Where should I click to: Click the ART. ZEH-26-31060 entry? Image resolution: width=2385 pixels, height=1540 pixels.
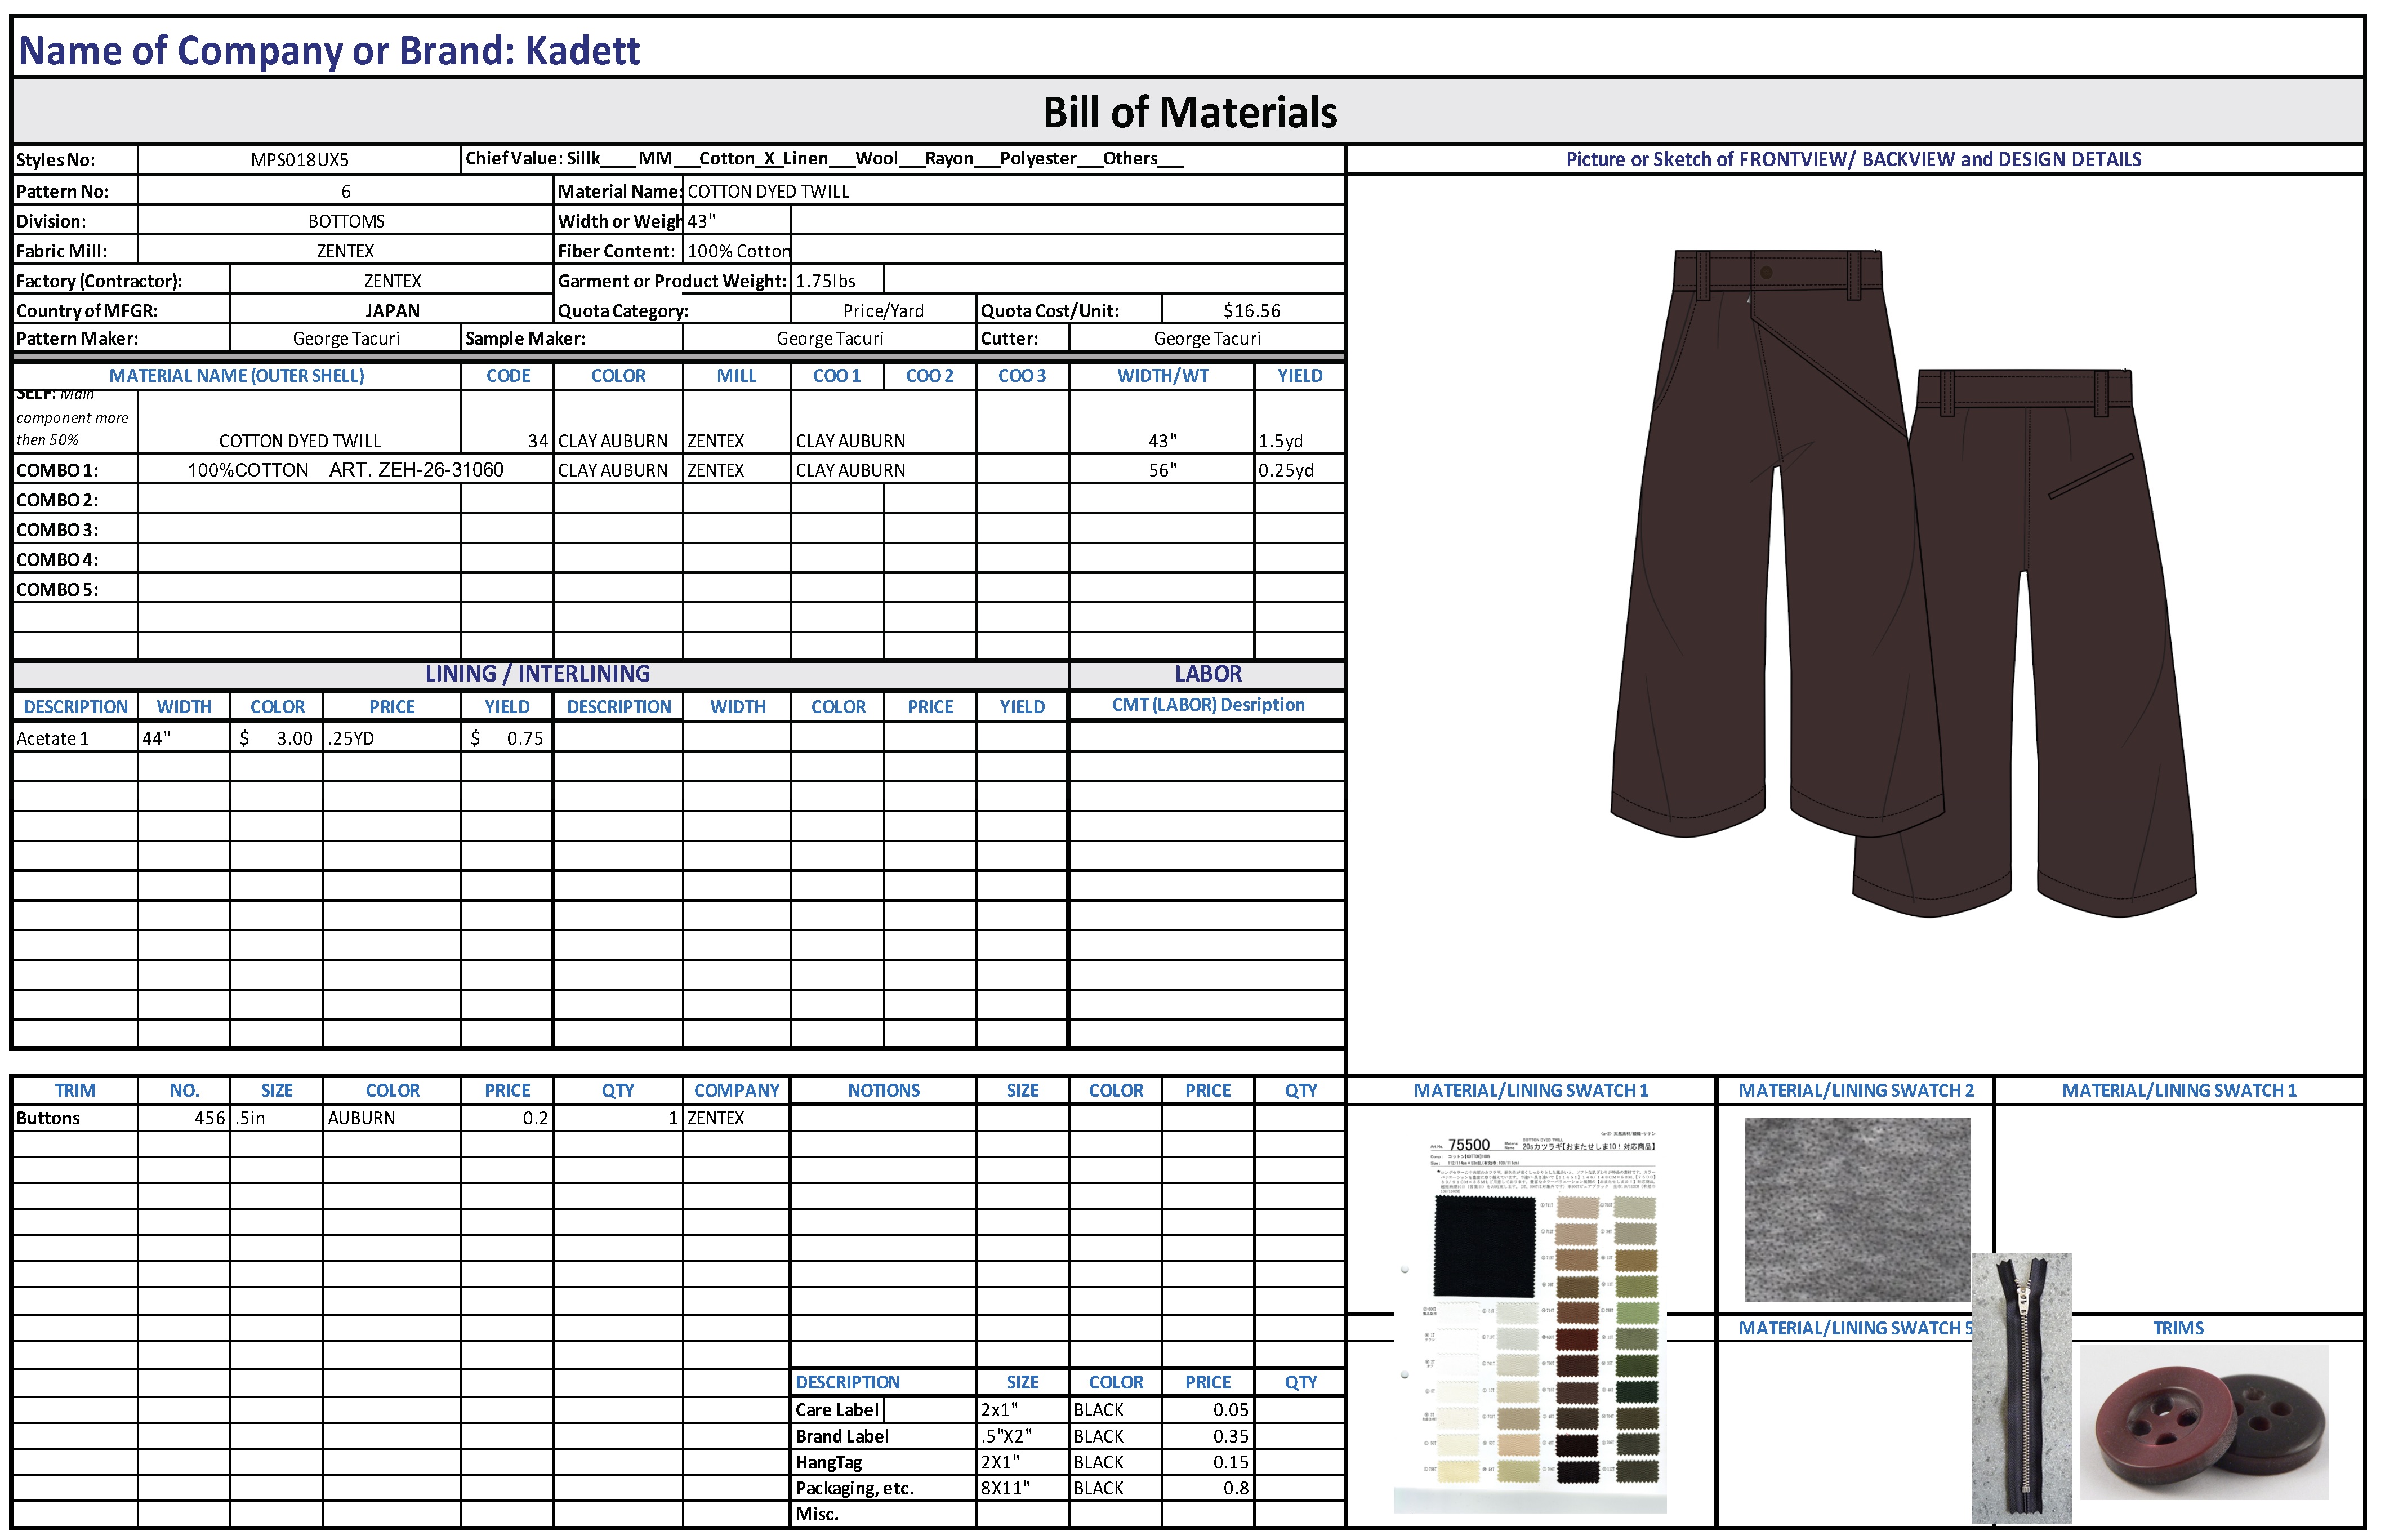pos(416,470)
